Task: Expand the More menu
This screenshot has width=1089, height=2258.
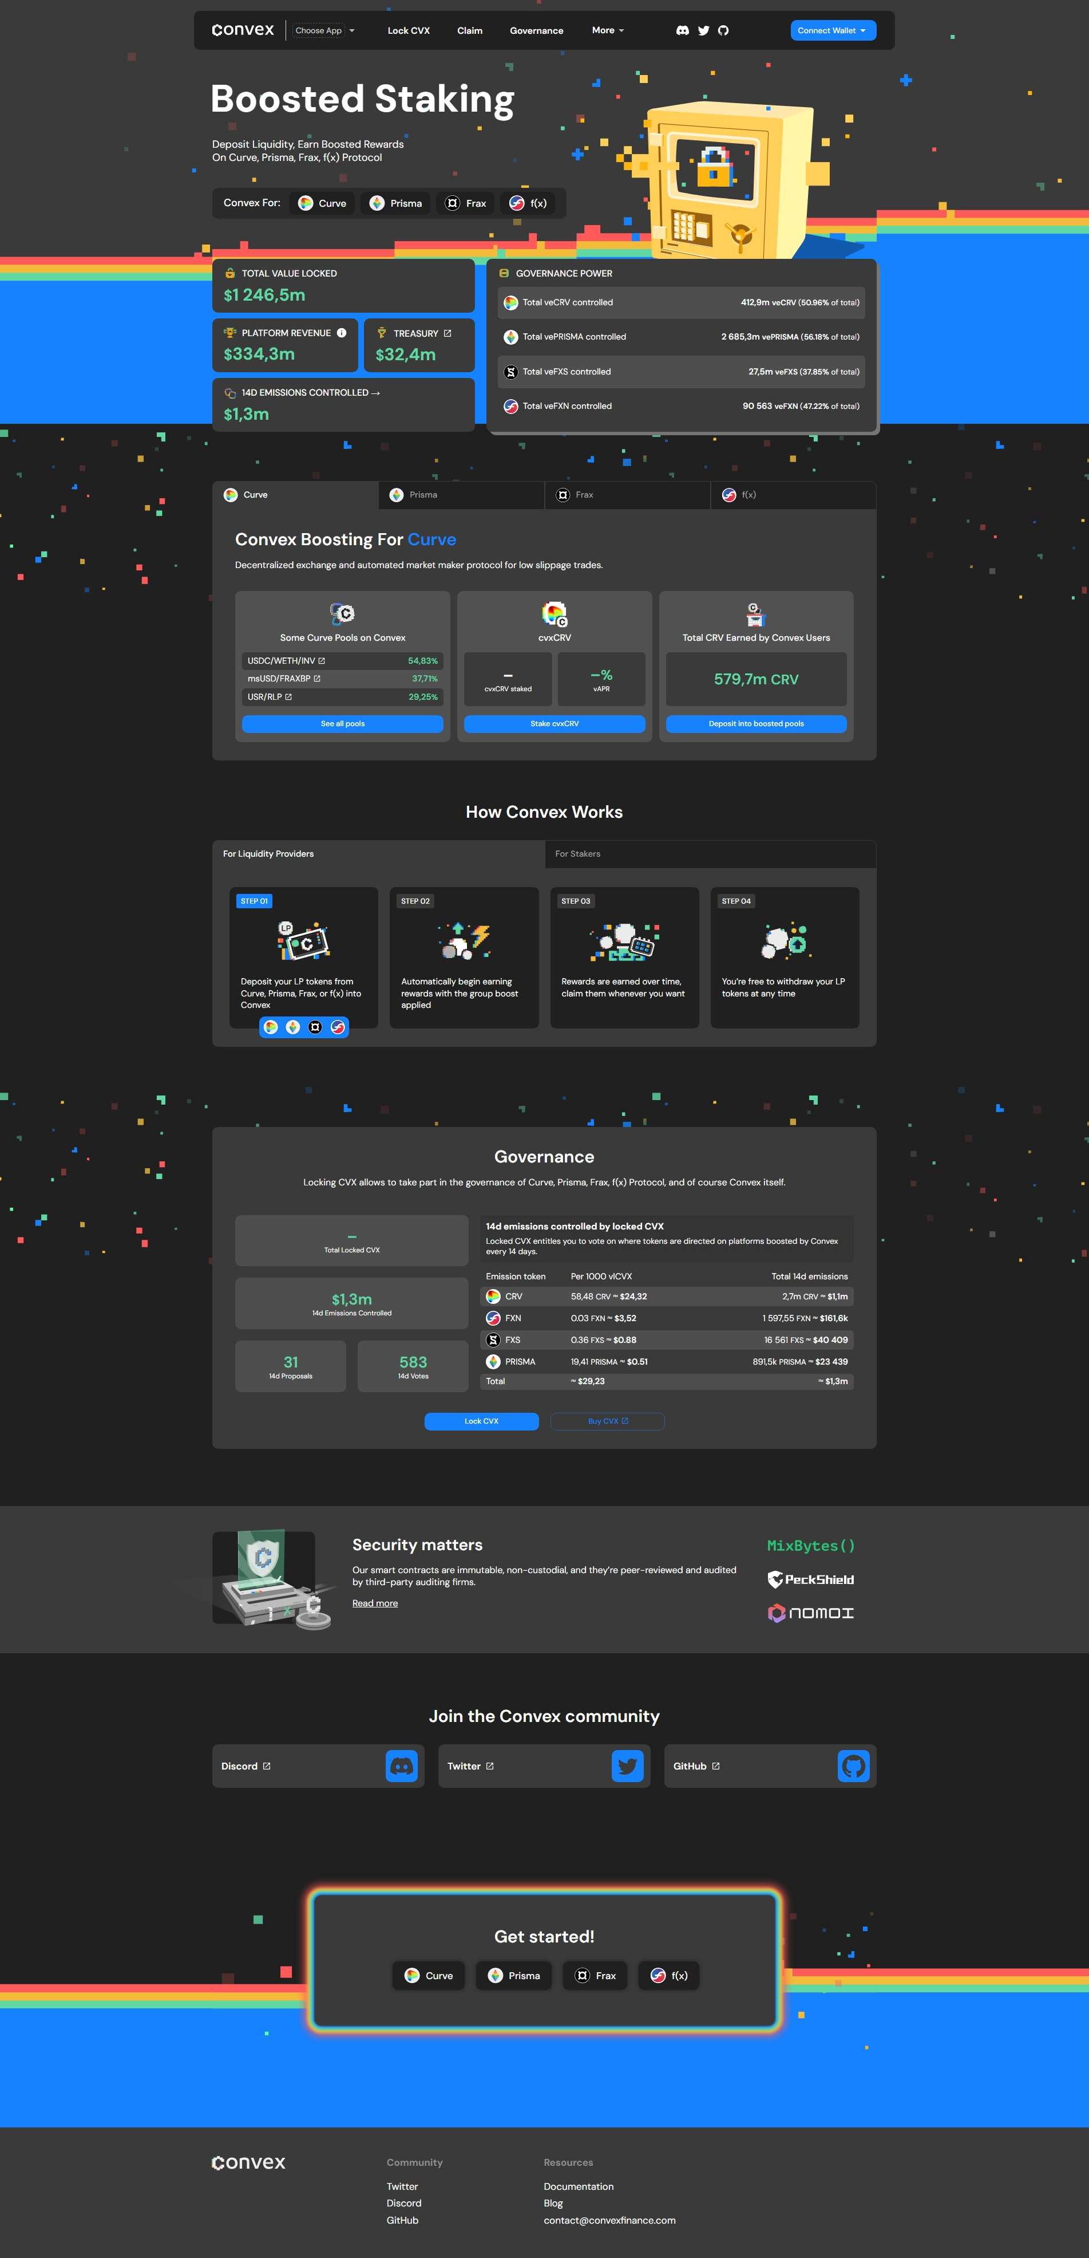Action: click(608, 31)
